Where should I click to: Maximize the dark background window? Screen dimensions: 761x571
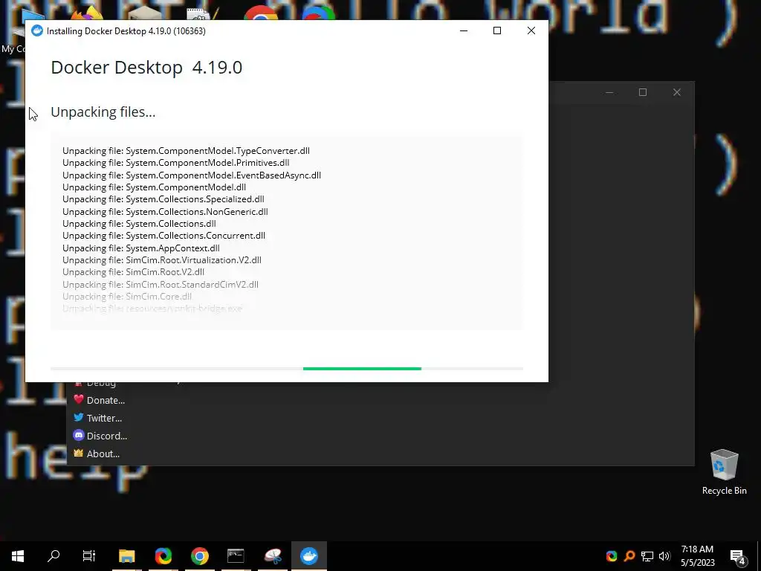pos(643,92)
